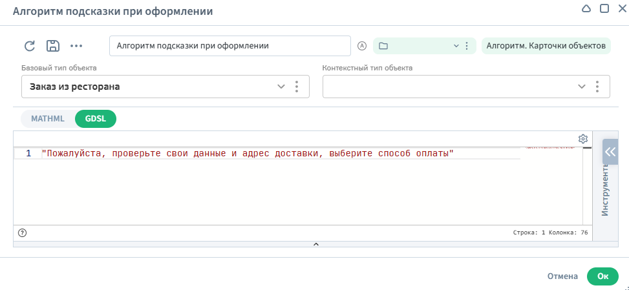Click the Отмена button
The image size is (629, 290).
point(562,276)
